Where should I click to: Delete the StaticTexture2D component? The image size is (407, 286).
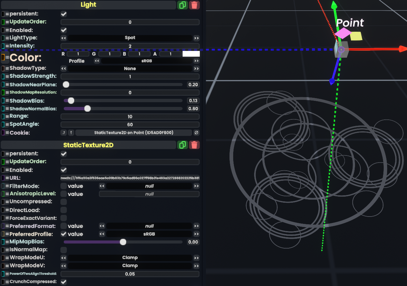tap(194, 145)
